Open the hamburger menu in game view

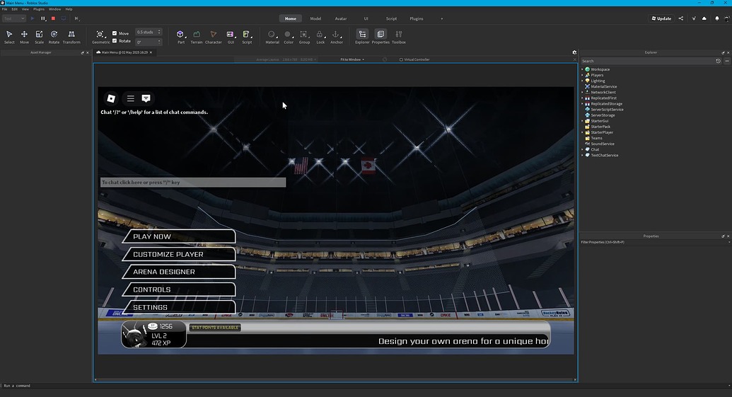coord(131,98)
